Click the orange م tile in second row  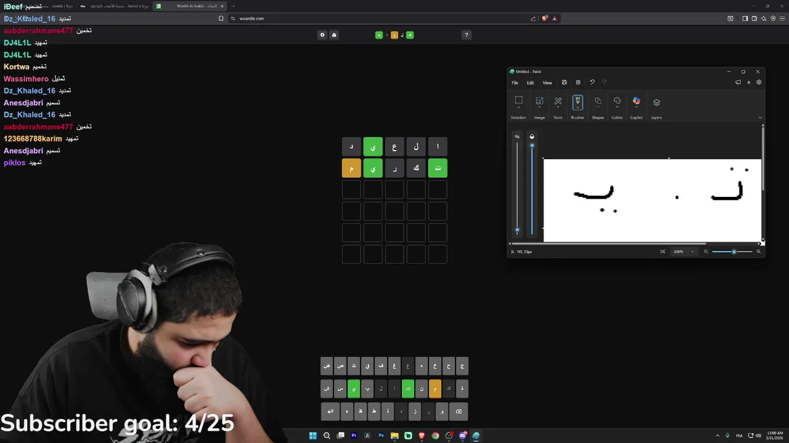click(x=351, y=168)
